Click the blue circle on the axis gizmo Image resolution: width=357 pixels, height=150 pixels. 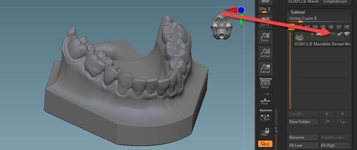[x=241, y=10]
